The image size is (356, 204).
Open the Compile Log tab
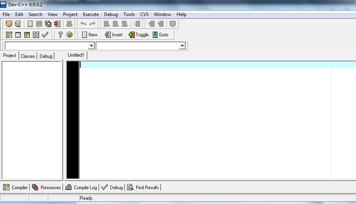81,188
